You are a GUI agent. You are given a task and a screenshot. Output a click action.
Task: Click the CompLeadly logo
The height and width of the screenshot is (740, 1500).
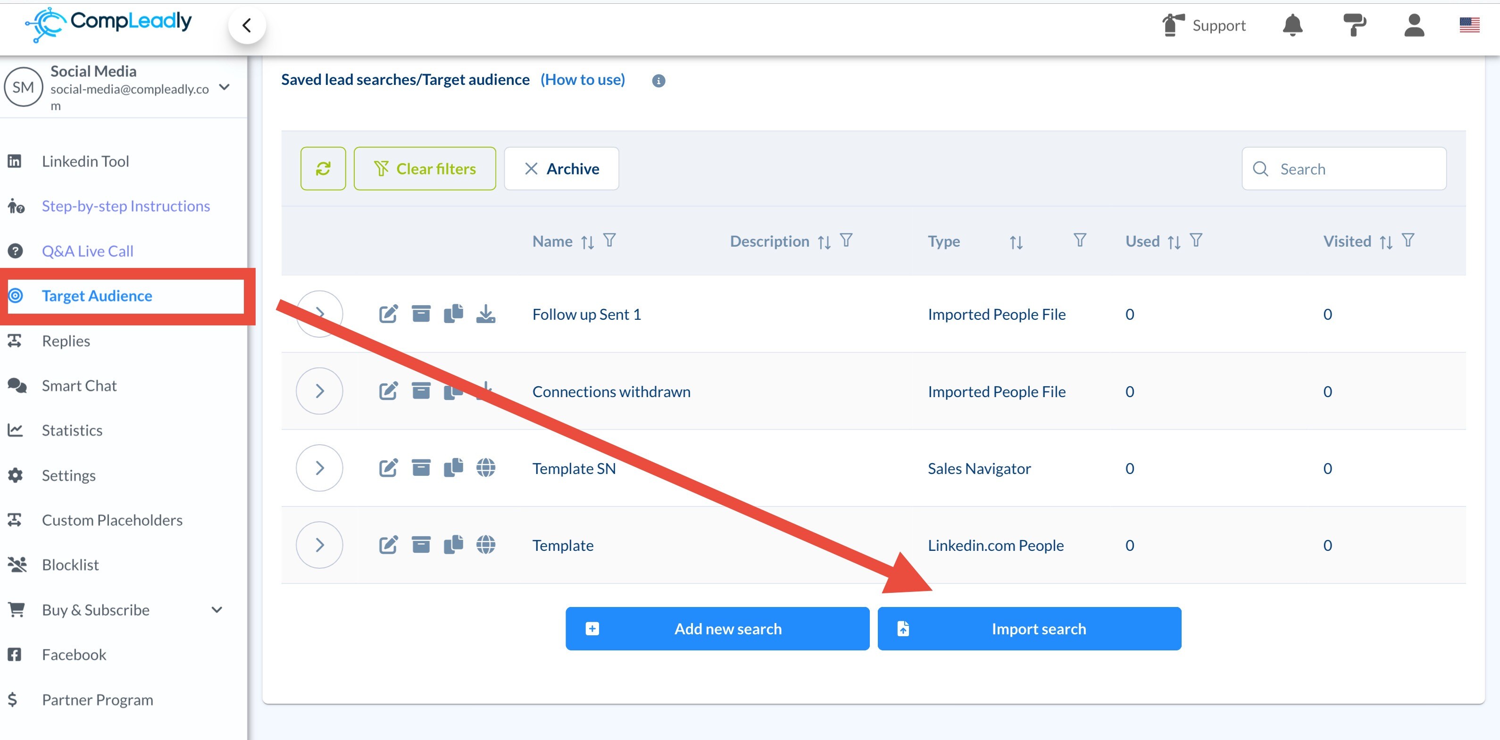pyautogui.click(x=108, y=25)
